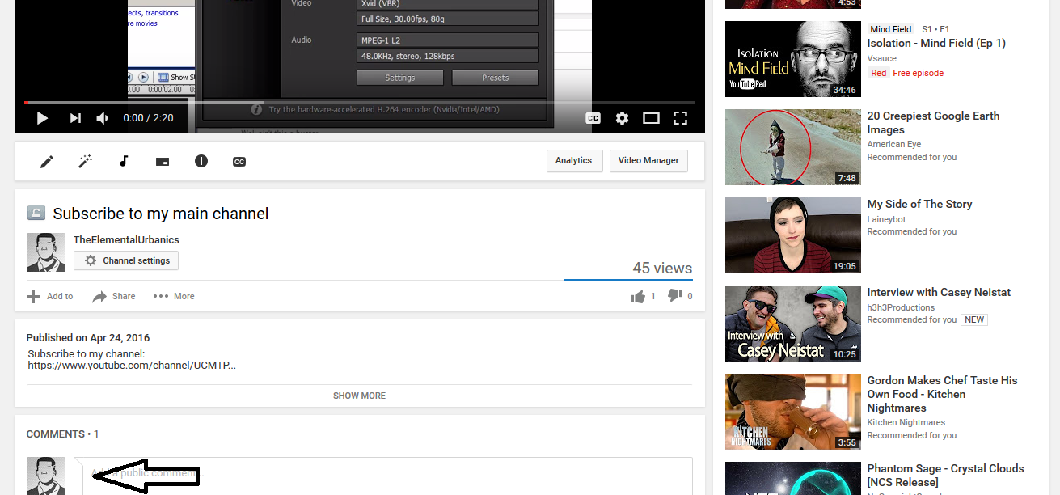This screenshot has height=495, width=1060.
Task: Expand description with SHOW MORE
Action: coord(359,396)
